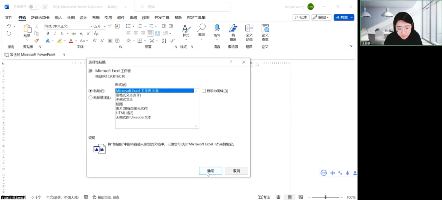Click the italic formatting icon
The width and height of the screenshot is (442, 200).
click(55, 33)
